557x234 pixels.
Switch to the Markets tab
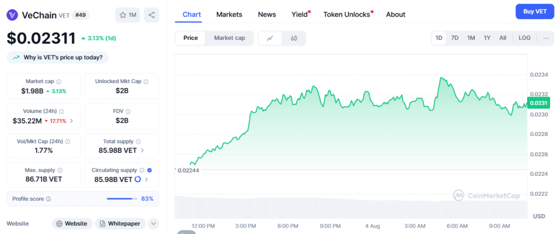(229, 15)
